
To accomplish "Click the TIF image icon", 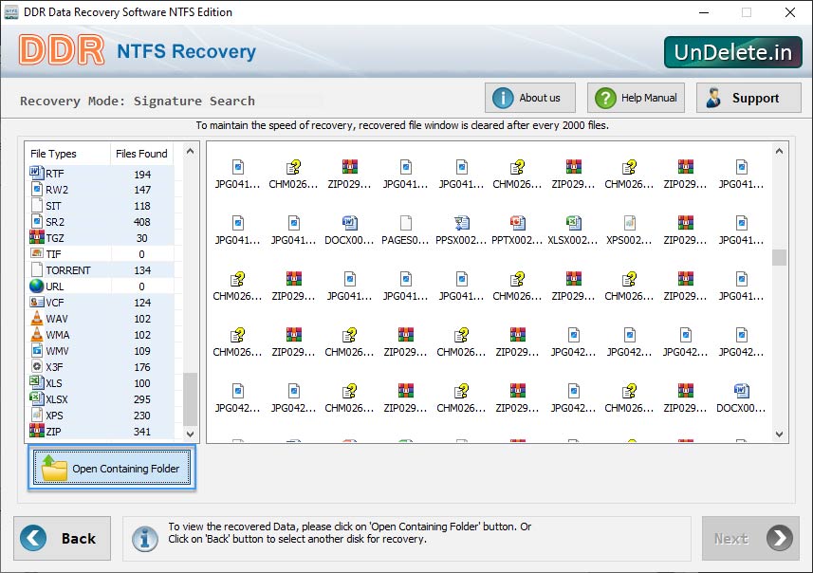I will click(x=37, y=253).
